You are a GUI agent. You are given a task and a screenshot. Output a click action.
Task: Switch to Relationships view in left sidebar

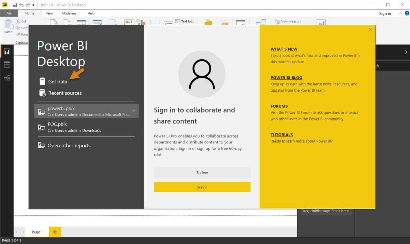(x=7, y=78)
